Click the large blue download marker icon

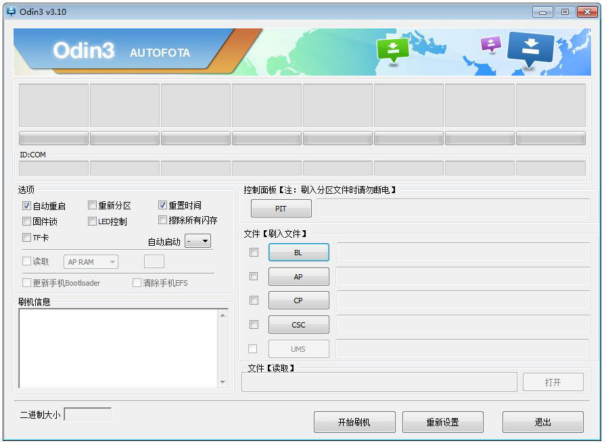click(x=531, y=49)
